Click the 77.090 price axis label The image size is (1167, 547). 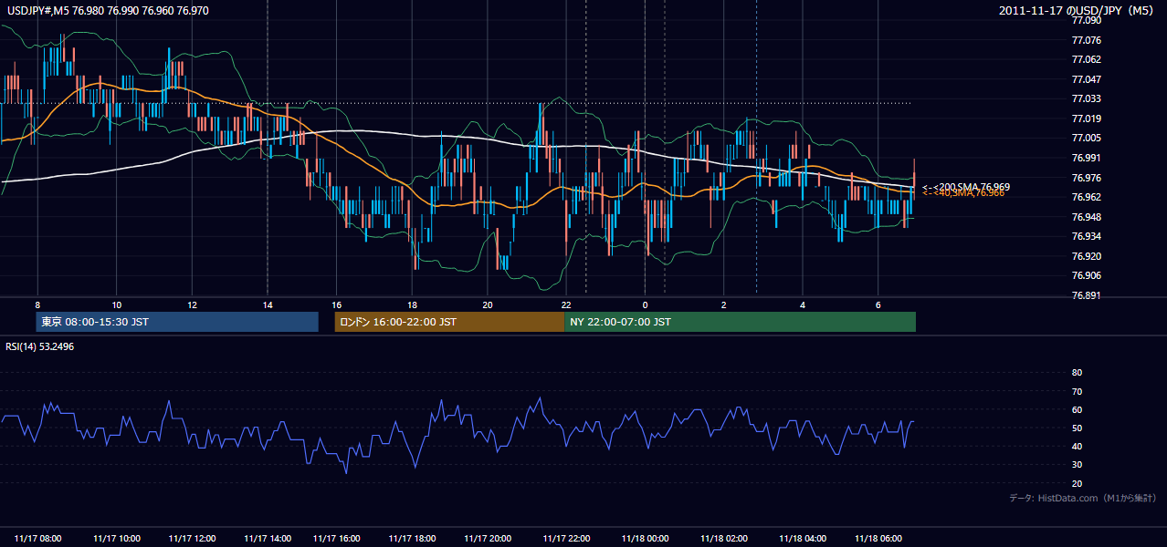pyautogui.click(x=1087, y=20)
